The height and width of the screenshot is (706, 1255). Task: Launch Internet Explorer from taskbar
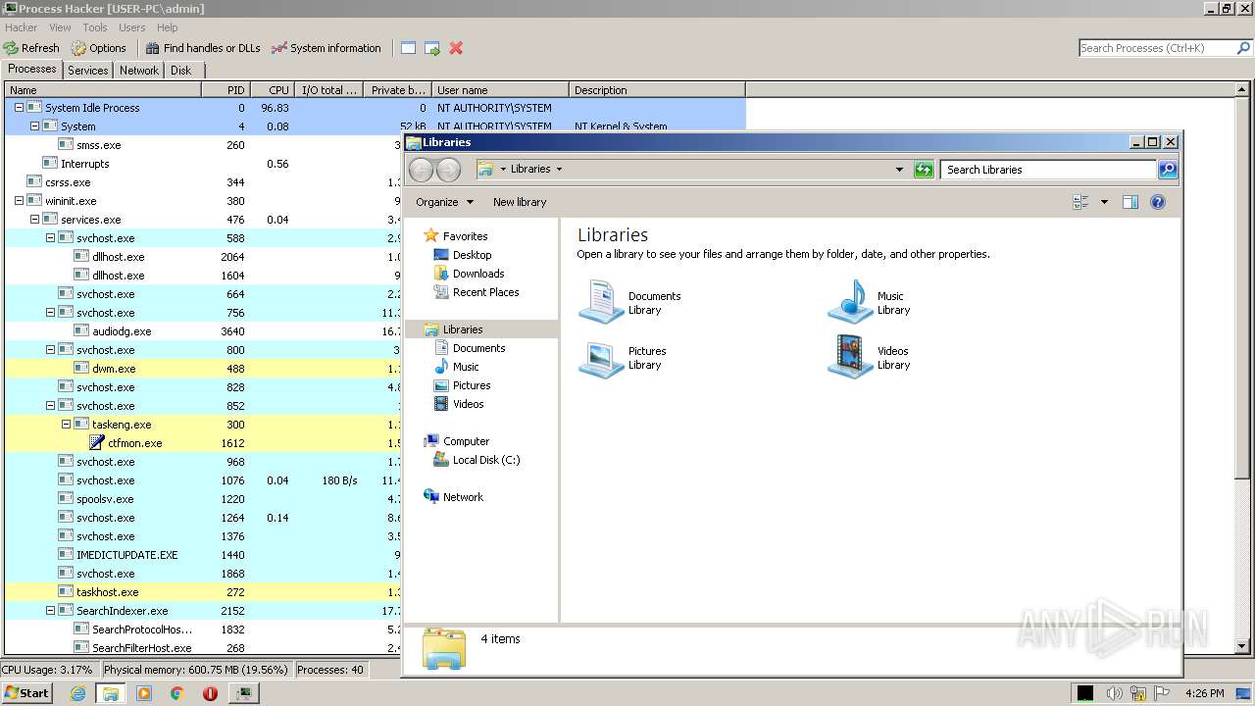pyautogui.click(x=78, y=693)
